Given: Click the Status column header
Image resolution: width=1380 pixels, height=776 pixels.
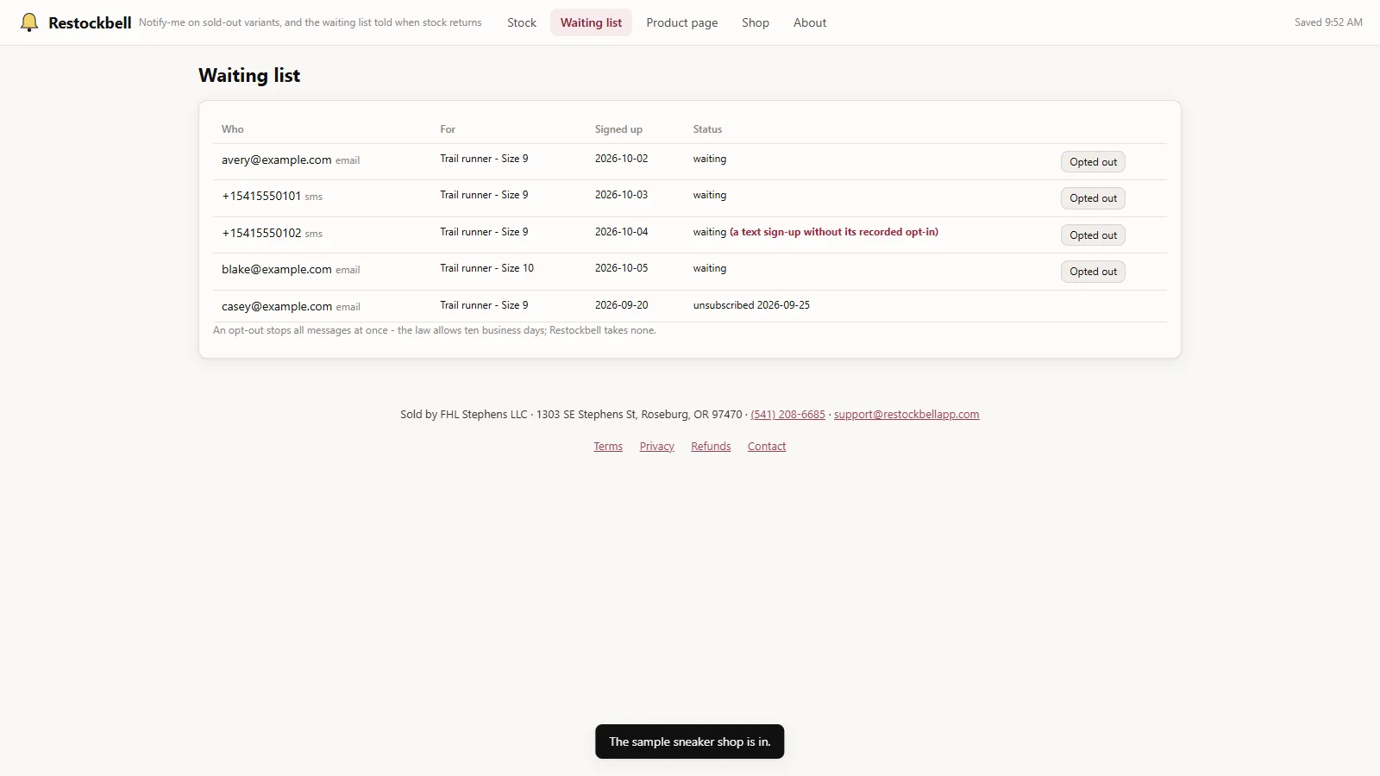Looking at the screenshot, I should click(707, 129).
